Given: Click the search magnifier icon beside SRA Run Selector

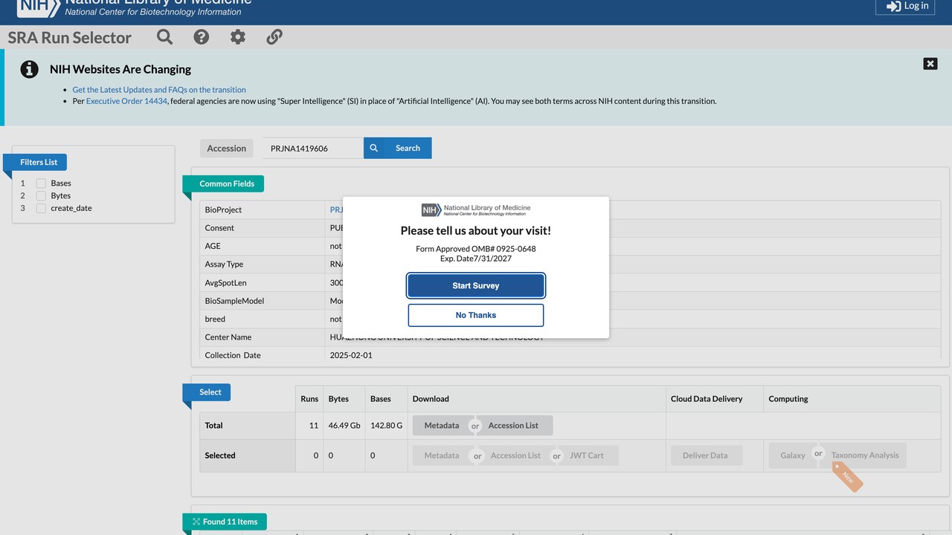Looking at the screenshot, I should coord(165,37).
